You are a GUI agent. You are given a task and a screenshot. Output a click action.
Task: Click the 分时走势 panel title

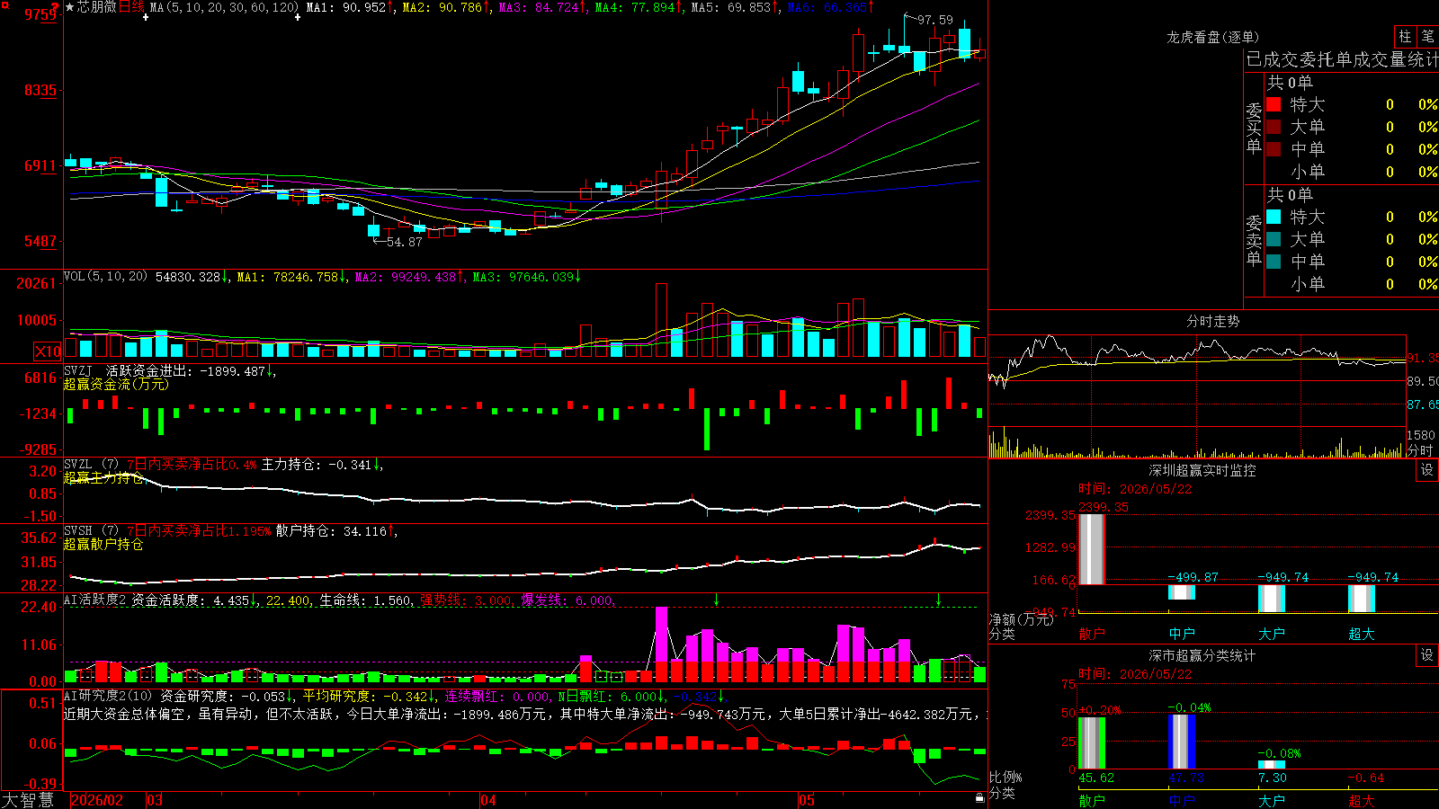(x=1212, y=321)
